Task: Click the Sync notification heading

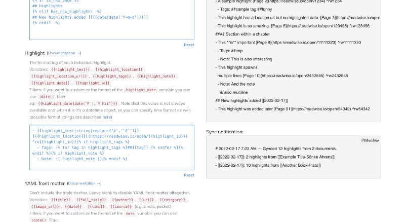Action: pyautogui.click(x=225, y=132)
